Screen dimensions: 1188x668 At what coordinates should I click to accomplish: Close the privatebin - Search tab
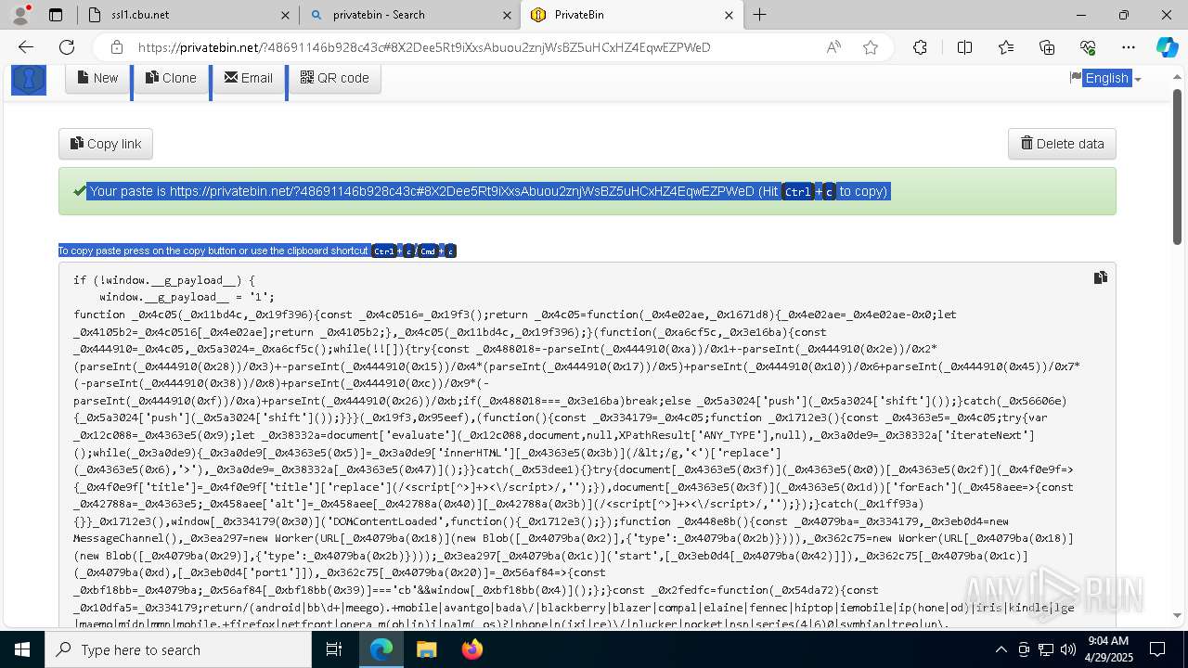pos(507,15)
